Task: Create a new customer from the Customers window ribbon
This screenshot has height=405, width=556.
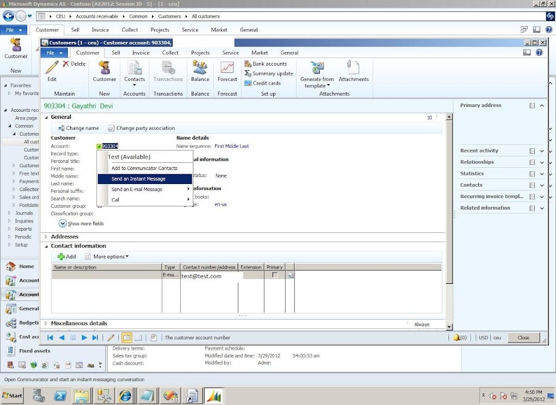Action: pyautogui.click(x=104, y=71)
